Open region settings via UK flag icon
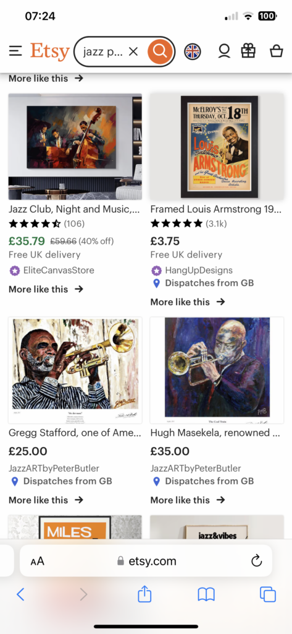 pyautogui.click(x=193, y=51)
